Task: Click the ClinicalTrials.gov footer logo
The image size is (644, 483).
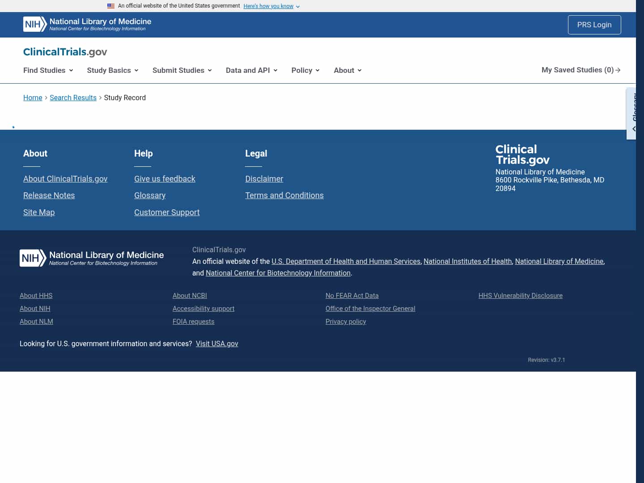Action: pyautogui.click(x=522, y=155)
